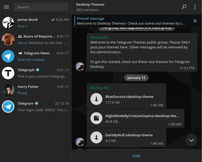Image resolution: width=202 pixels, height=162 pixels.
Task: Click 46.8 KB file size
Action: (112, 122)
